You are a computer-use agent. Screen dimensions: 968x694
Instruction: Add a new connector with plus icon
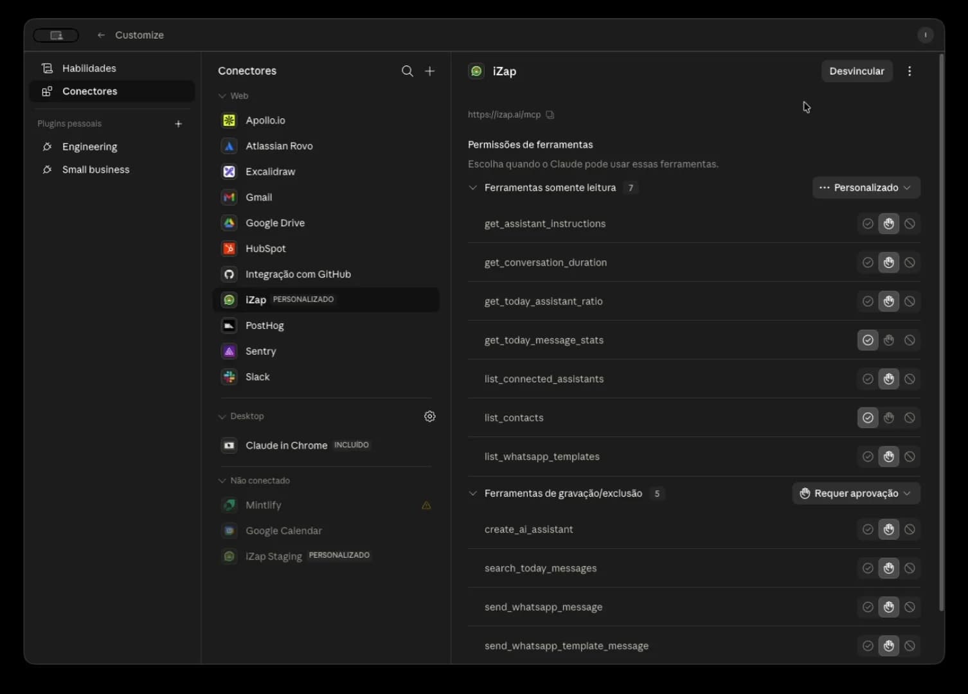coord(430,71)
